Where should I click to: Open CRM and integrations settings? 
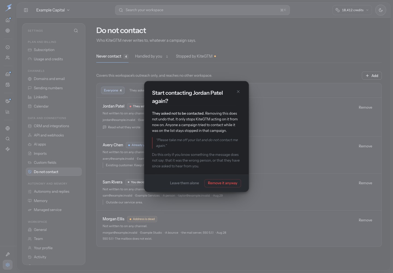[54, 126]
